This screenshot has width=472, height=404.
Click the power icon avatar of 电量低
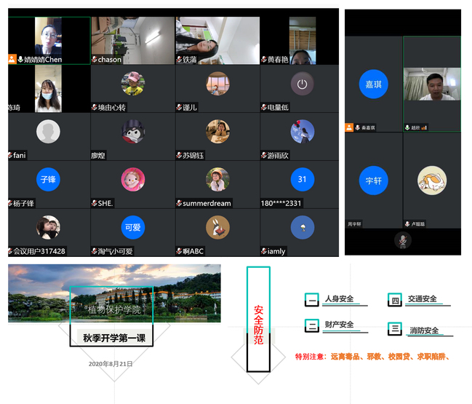point(302,84)
